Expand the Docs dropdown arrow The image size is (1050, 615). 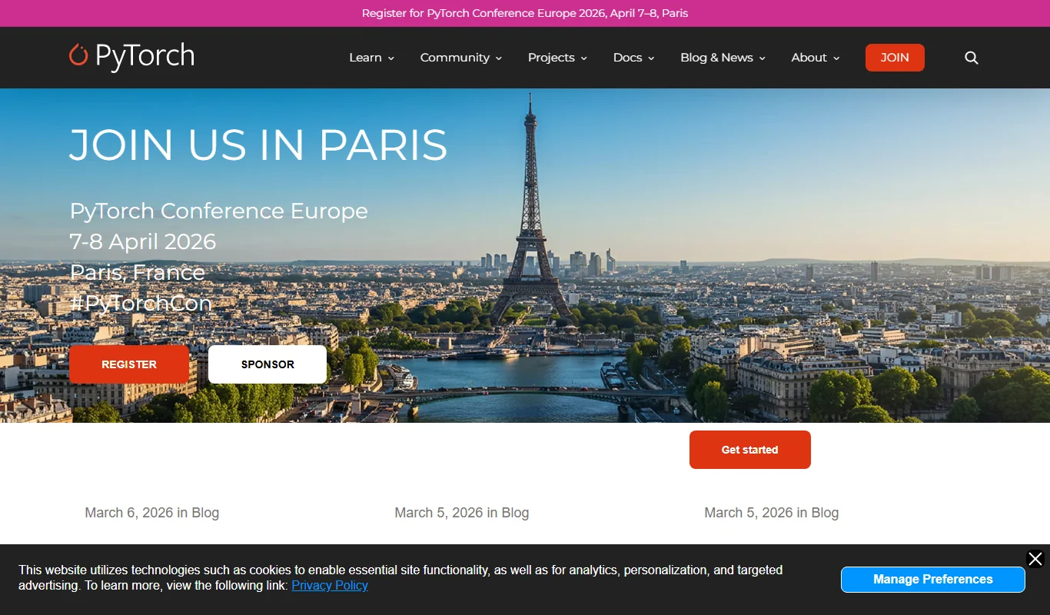pos(652,58)
